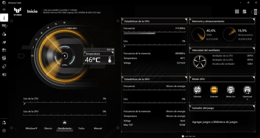Click Agregar juegos a Biblioteca de juegos

215,122
